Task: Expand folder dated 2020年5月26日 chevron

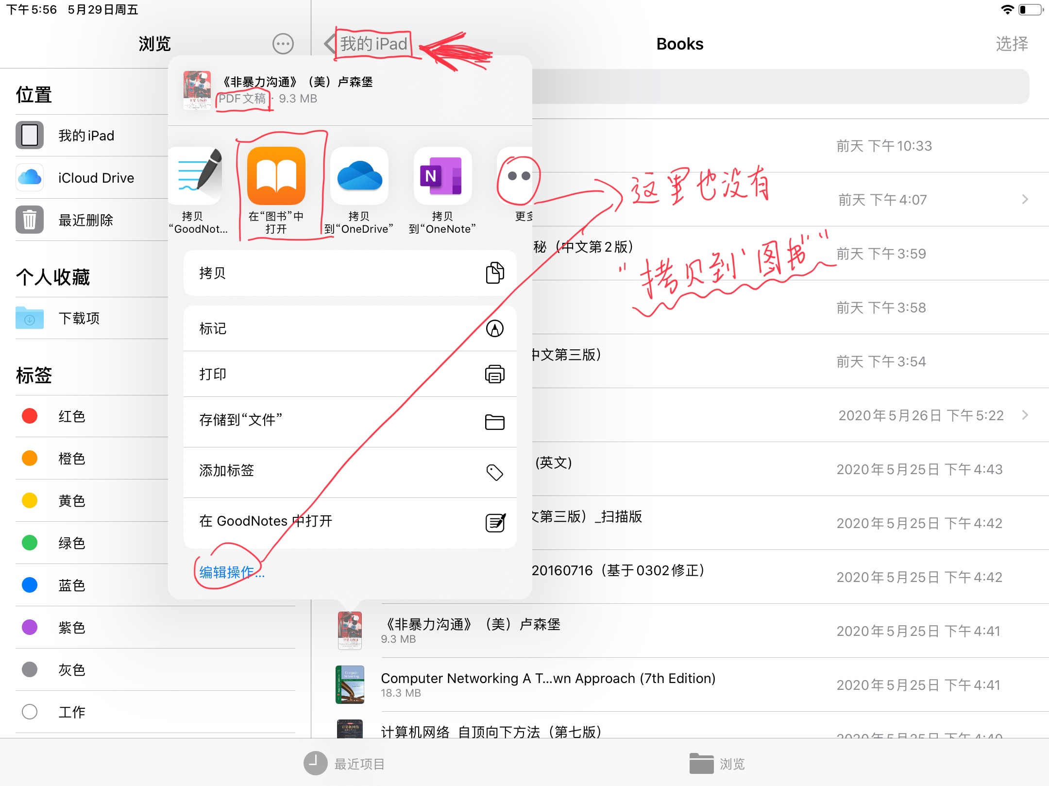Action: tap(1025, 415)
